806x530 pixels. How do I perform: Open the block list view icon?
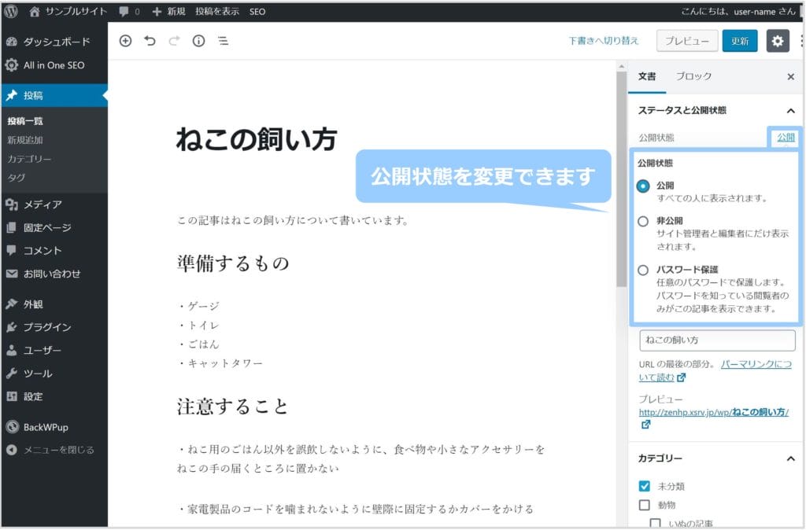click(224, 42)
